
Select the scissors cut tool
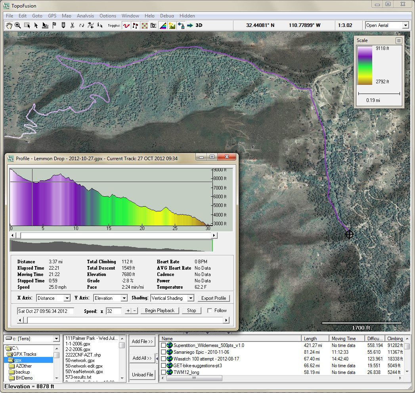click(x=72, y=25)
